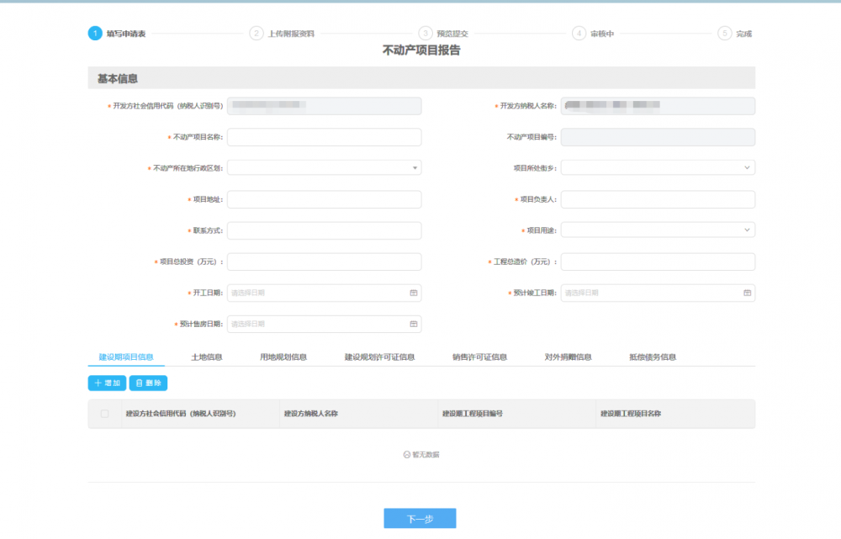Open the 销售许可证信息 tab
This screenshot has height=539, width=841.
click(479, 357)
